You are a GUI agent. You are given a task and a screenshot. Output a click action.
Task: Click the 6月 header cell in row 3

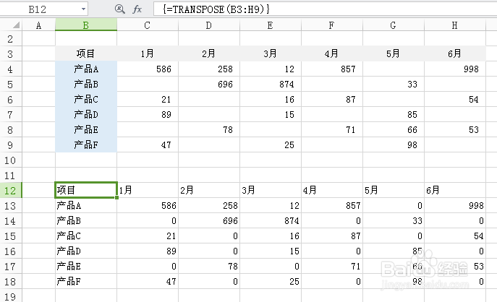(455, 53)
